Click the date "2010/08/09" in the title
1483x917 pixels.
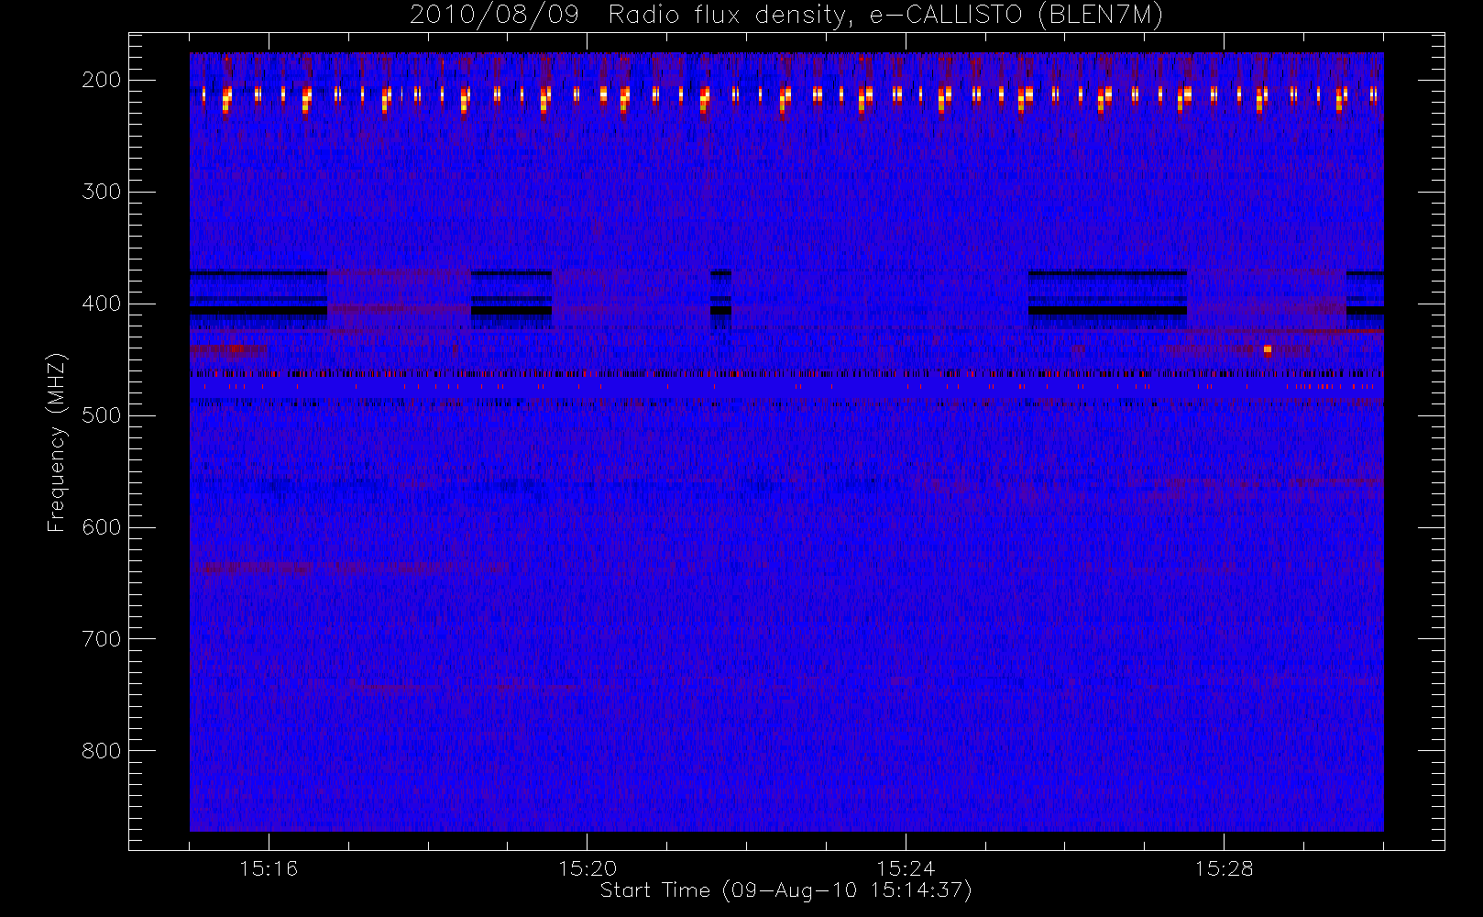click(x=494, y=16)
